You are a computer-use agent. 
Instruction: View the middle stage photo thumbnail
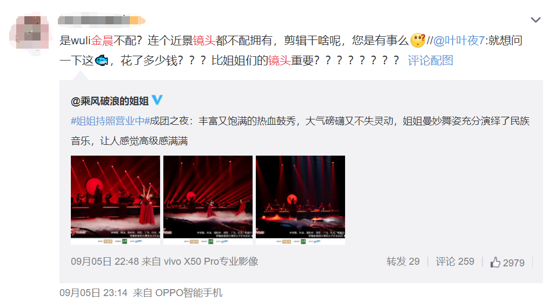point(208,200)
